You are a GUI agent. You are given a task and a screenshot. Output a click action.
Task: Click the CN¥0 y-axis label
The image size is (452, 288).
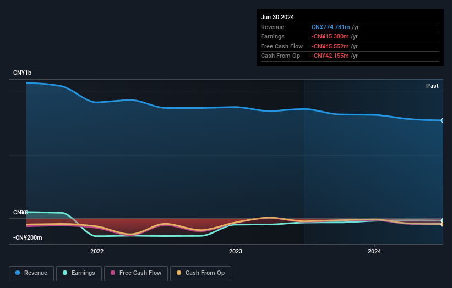point(20,212)
